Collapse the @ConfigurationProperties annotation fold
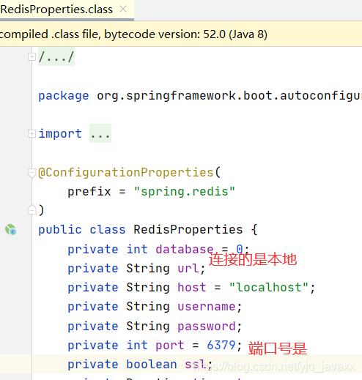 point(32,173)
